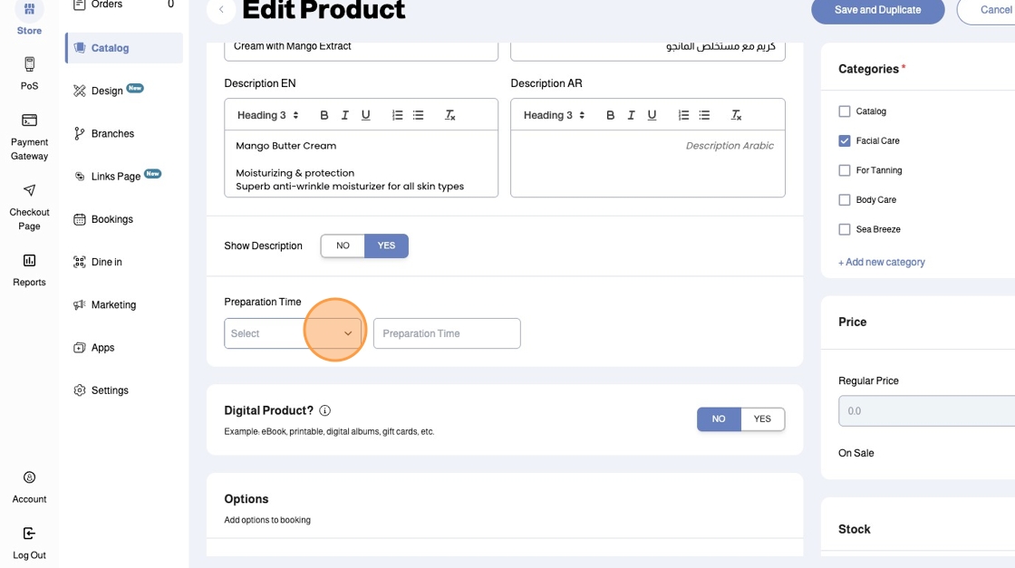Screen dimensions: 1015x568
Task: Open Heading 3 dropdown in Description AR
Action: [554, 115]
